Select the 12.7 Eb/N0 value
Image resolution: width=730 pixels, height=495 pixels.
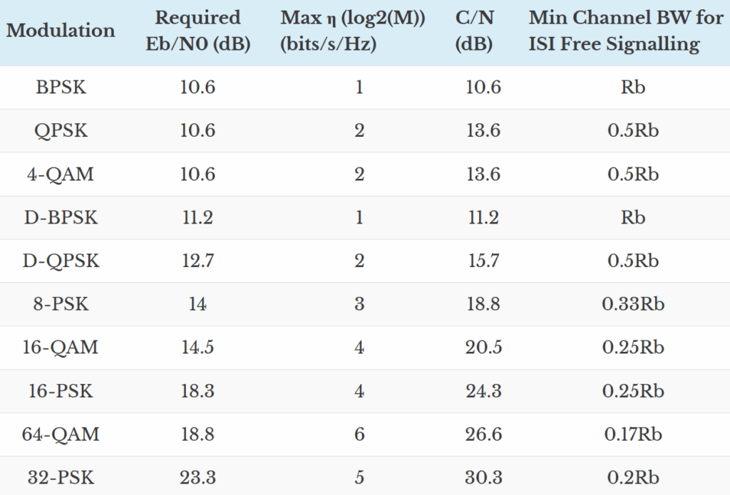click(198, 261)
